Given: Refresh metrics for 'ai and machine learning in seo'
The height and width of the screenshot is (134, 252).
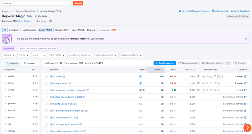Looking at the screenshot, I should coord(245,111).
